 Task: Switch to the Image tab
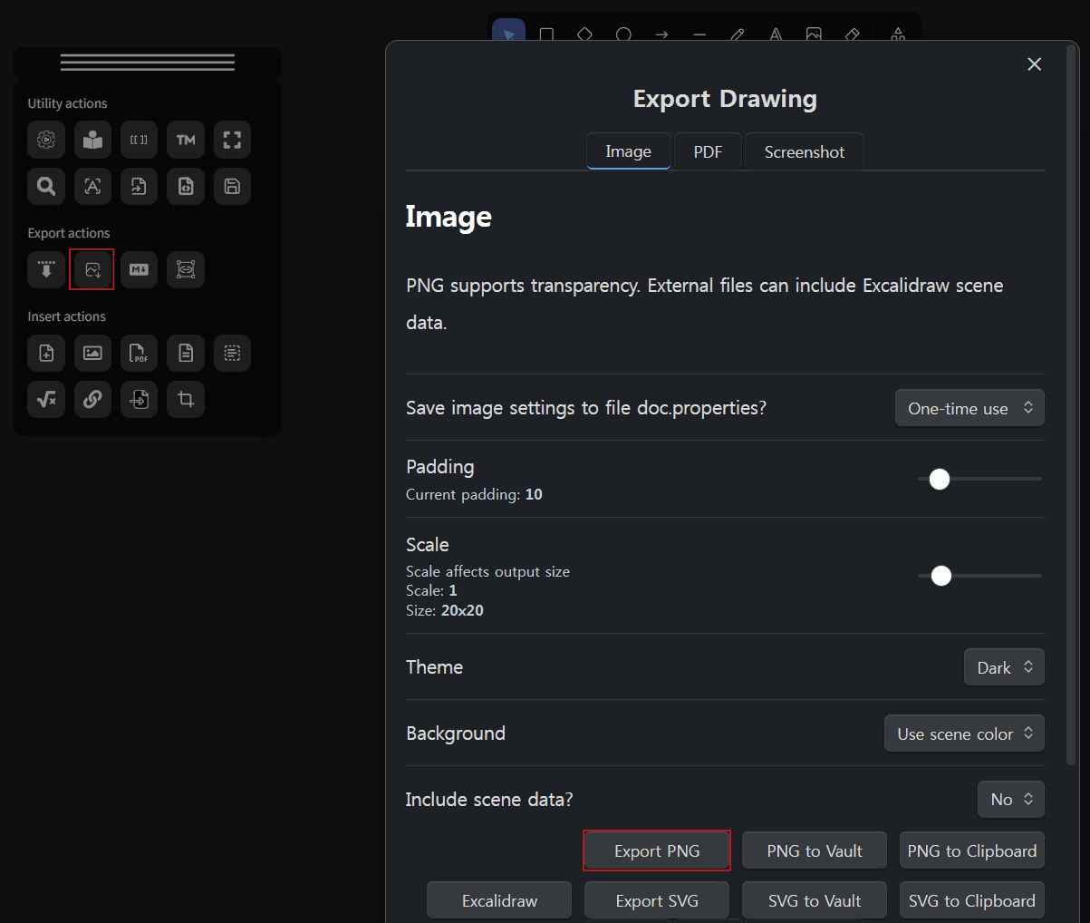(629, 151)
